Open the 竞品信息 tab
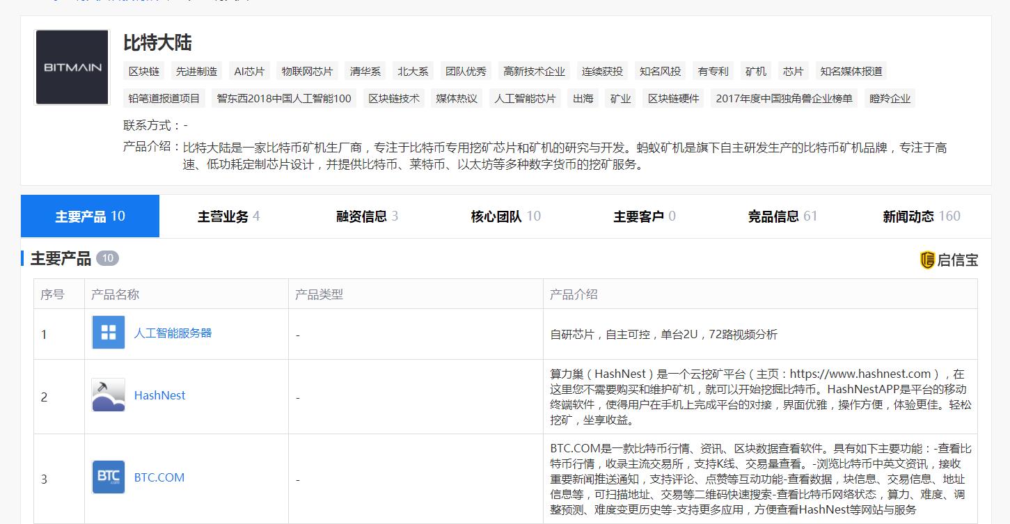The height and width of the screenshot is (524, 1010). pos(782,216)
